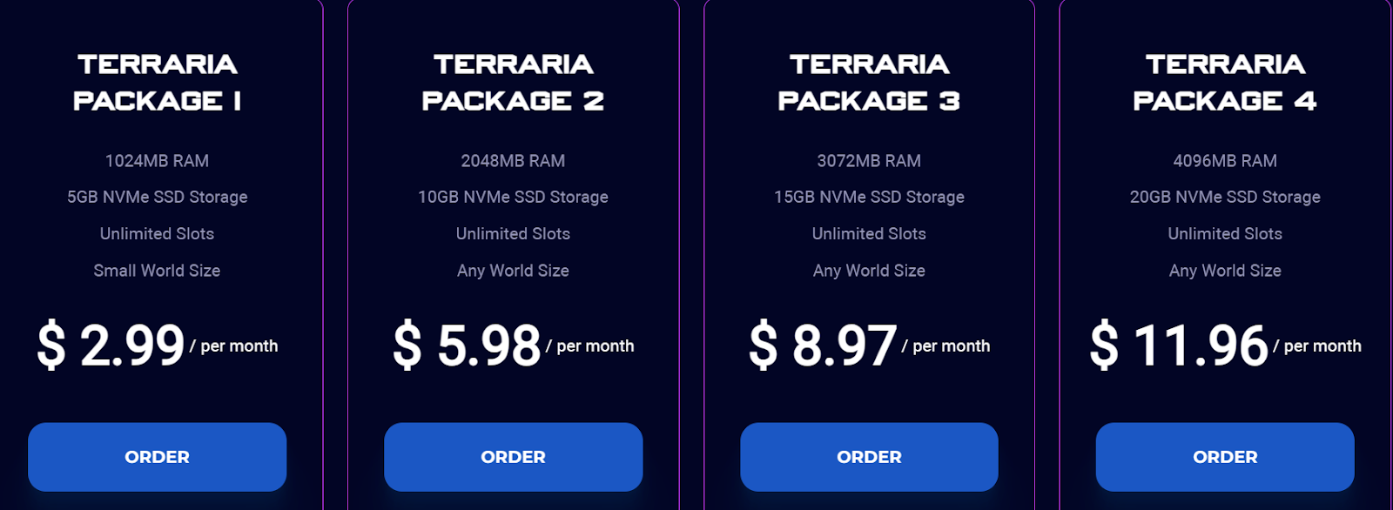Select the Terraria Package 2 heading

(x=513, y=83)
